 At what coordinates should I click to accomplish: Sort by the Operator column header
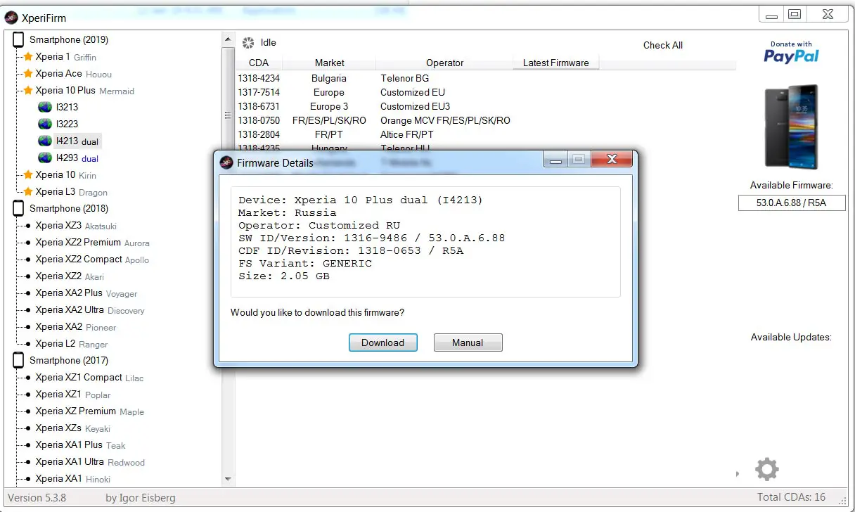click(445, 63)
